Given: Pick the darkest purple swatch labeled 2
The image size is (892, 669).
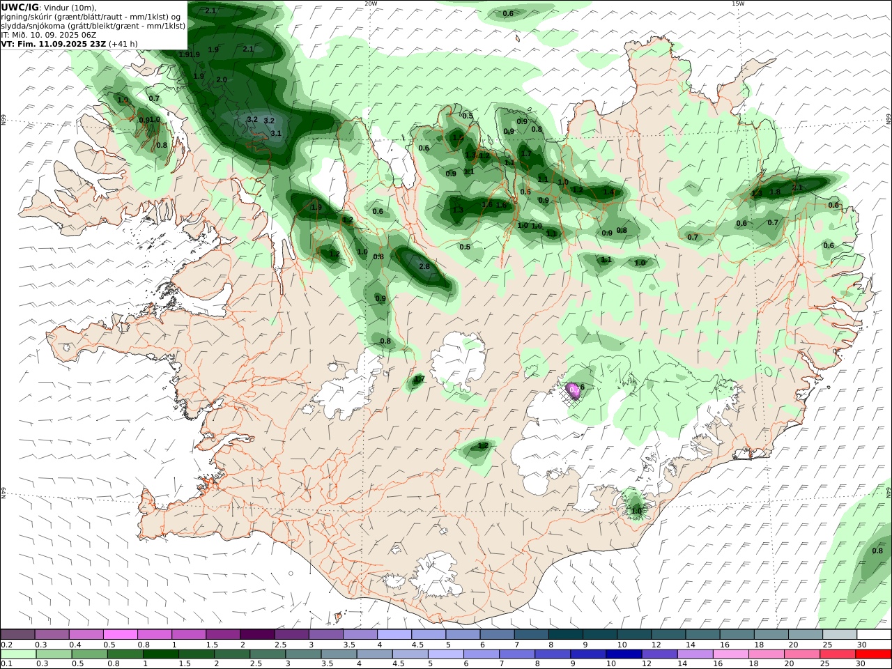Looking at the screenshot, I should point(257,634).
